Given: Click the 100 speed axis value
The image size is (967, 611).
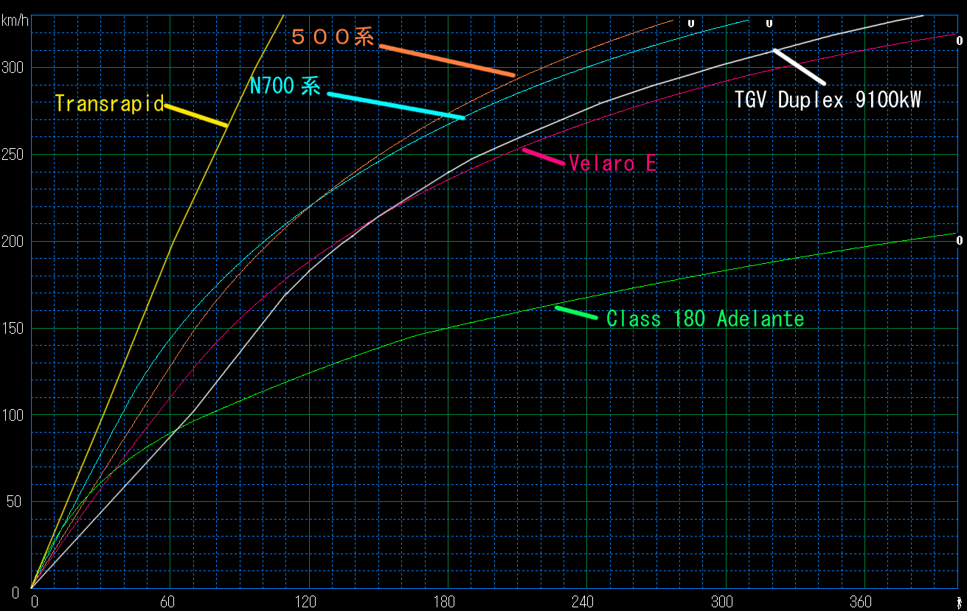Looking at the screenshot, I should 13,416.
